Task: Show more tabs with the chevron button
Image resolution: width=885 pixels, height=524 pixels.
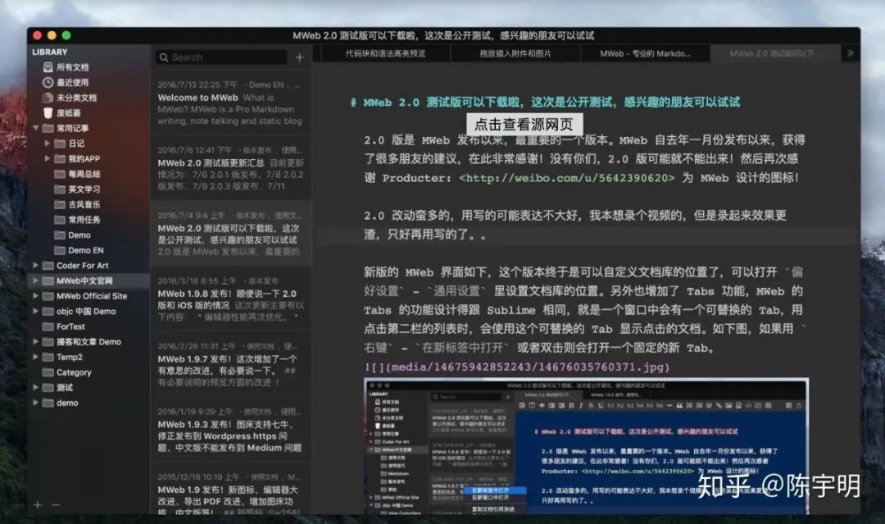Action: point(850,53)
